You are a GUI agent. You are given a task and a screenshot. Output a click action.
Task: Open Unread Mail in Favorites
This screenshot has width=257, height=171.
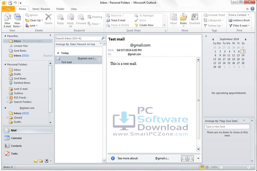[x=21, y=46]
